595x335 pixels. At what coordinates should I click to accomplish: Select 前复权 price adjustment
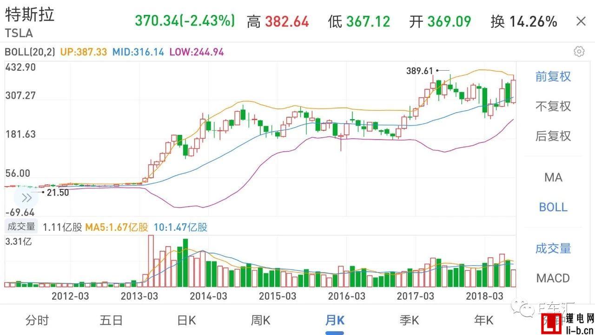[x=553, y=76]
